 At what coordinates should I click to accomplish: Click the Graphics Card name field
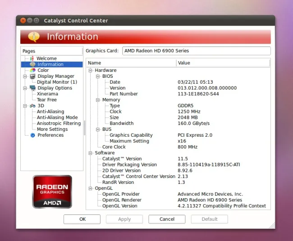coord(197,51)
